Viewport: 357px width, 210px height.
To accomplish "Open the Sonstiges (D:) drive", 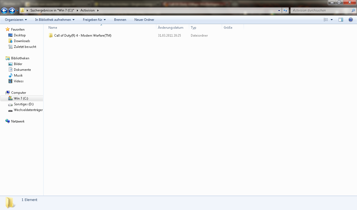I will [x=24, y=104].
